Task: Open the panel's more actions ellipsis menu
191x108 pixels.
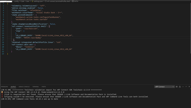Action: [x=183, y=87]
